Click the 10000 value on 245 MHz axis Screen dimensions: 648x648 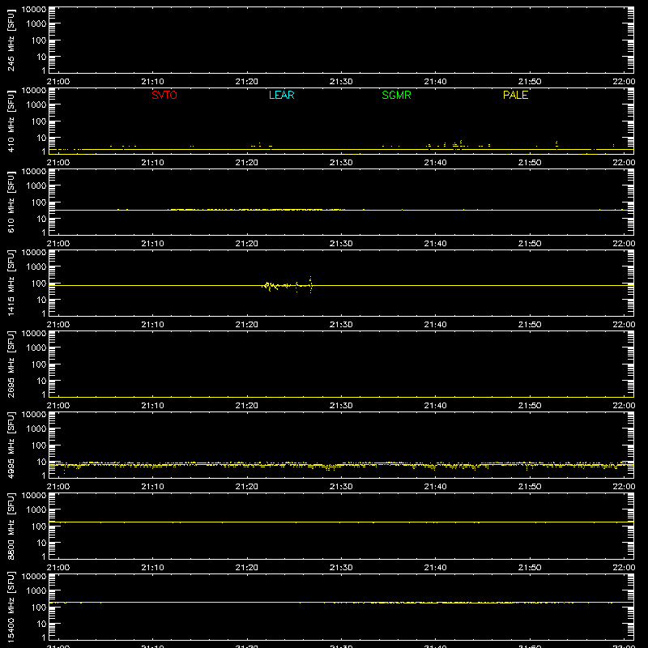pos(34,10)
